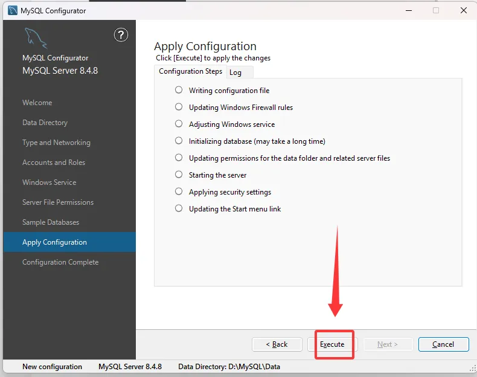
Task: Click the 'Writing configuration file' step label
Action: point(229,91)
